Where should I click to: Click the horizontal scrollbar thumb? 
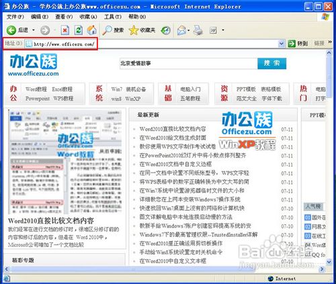[x=132, y=269]
